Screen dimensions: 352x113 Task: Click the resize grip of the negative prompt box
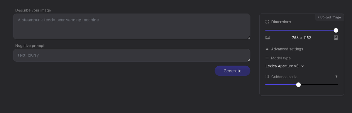click(x=249, y=60)
